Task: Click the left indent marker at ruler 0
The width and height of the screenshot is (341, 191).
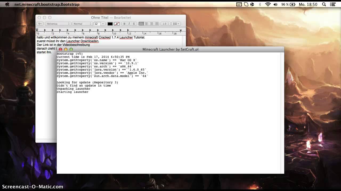Action: [x=37, y=30]
